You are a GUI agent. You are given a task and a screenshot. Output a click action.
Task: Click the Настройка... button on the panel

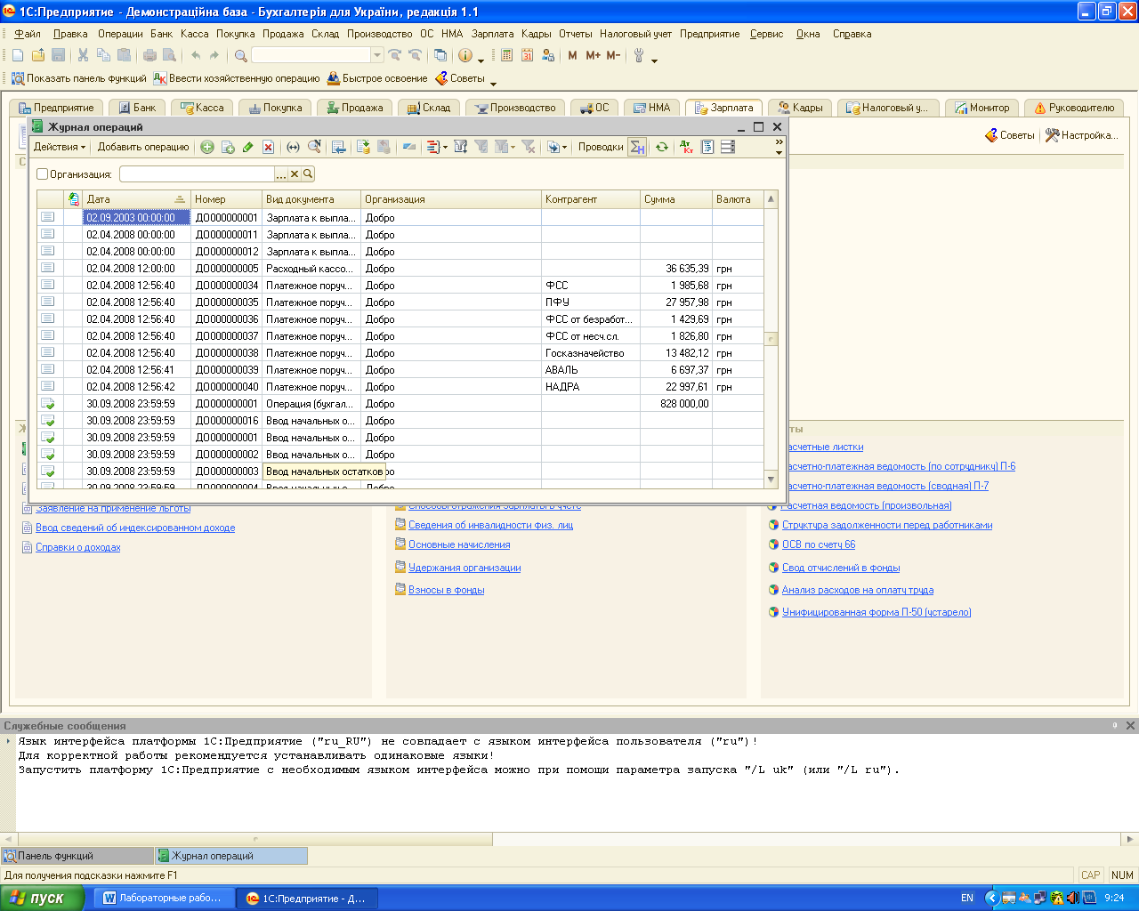click(x=1081, y=135)
